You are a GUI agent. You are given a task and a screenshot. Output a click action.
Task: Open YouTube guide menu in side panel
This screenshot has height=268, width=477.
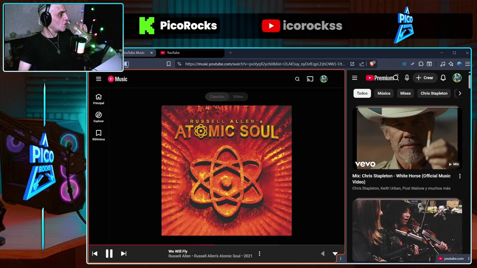354,78
